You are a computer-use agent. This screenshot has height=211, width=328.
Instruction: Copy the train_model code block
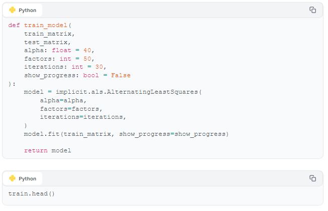pyautogui.click(x=312, y=10)
